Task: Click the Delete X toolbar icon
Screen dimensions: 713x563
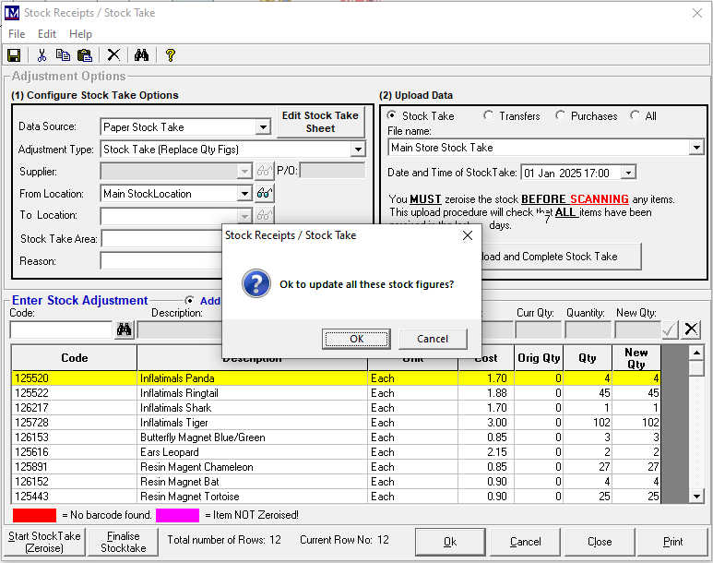Action: 113,55
